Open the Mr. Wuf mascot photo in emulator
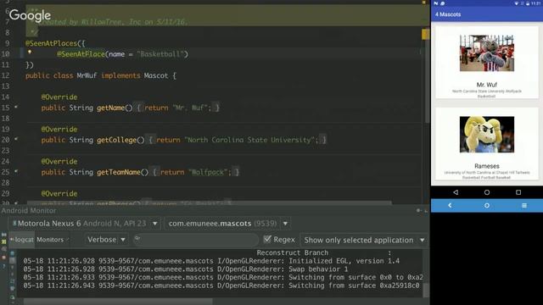543x305 pixels. point(487,53)
